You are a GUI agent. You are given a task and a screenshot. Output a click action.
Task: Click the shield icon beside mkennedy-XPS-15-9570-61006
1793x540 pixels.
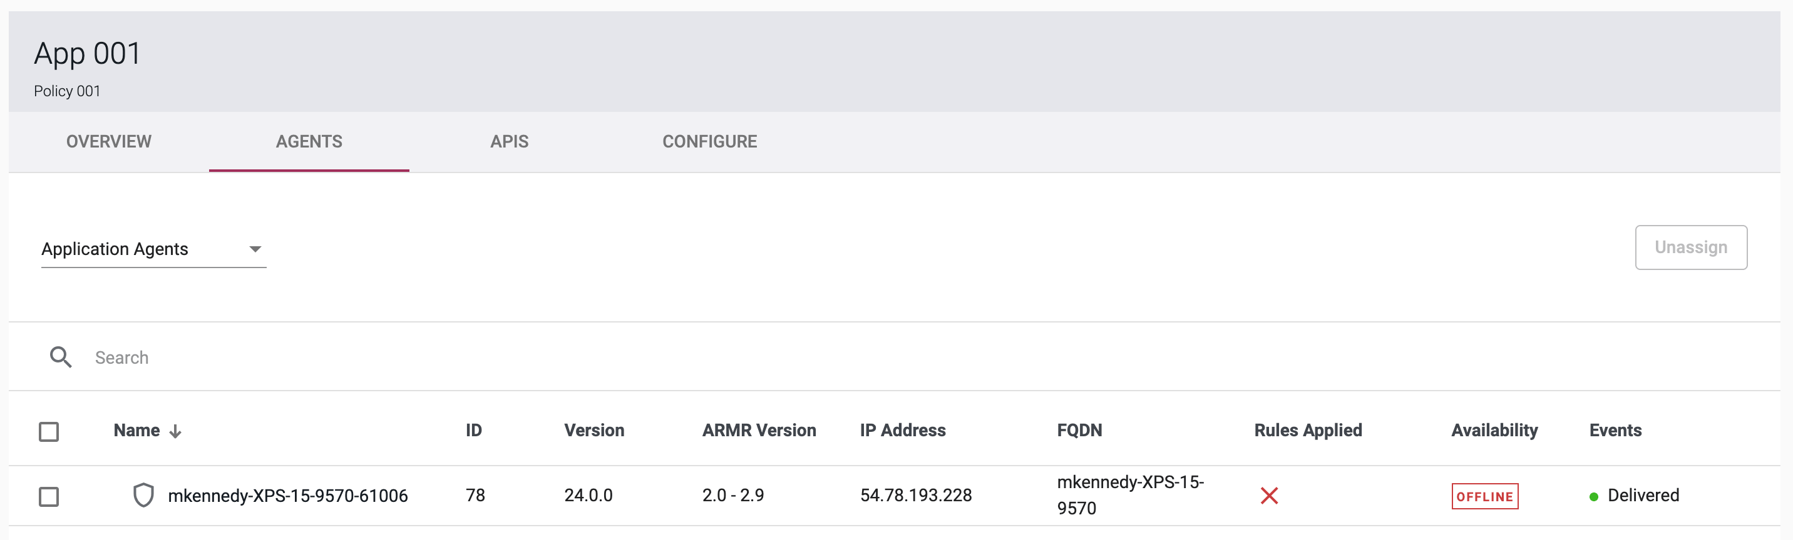143,496
